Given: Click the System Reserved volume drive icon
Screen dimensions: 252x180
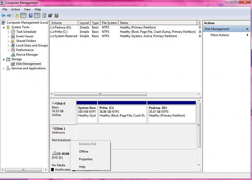Looking at the screenshot, I should point(52,36).
